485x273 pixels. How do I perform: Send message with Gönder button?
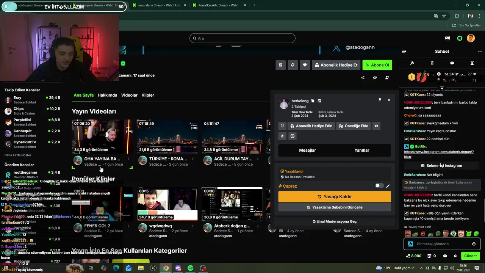(471, 256)
